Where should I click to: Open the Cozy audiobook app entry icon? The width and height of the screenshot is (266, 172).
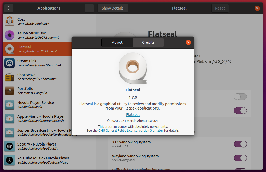tap(10, 21)
